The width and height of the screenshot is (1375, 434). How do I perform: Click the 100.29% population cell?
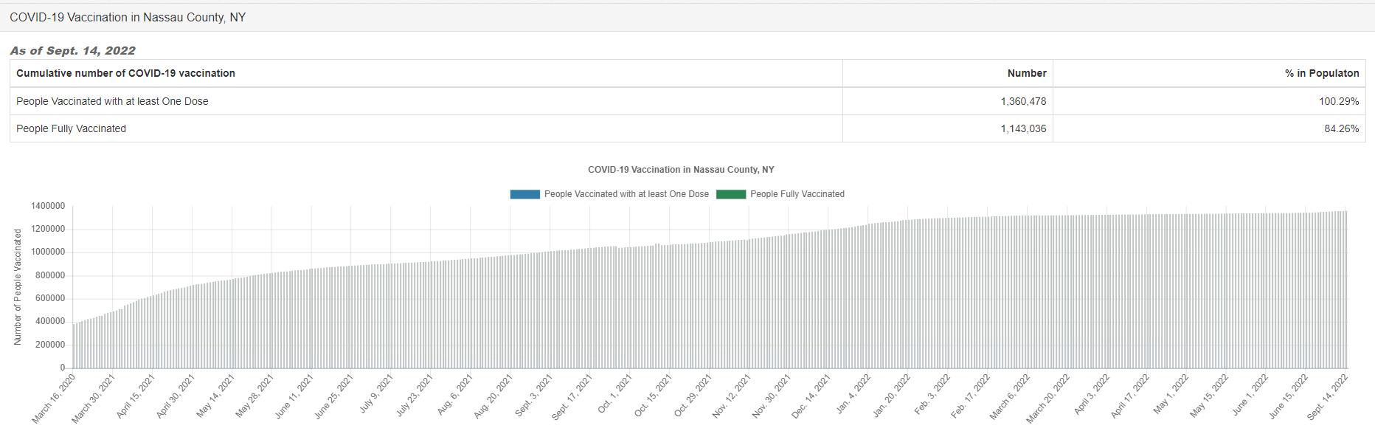click(1338, 101)
